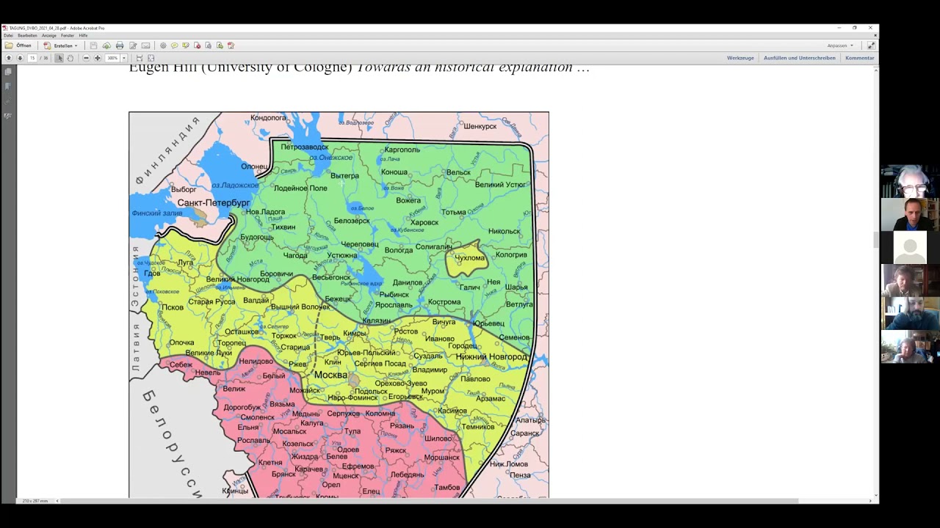
Task: Open the Werkzeuge pane
Action: point(740,58)
